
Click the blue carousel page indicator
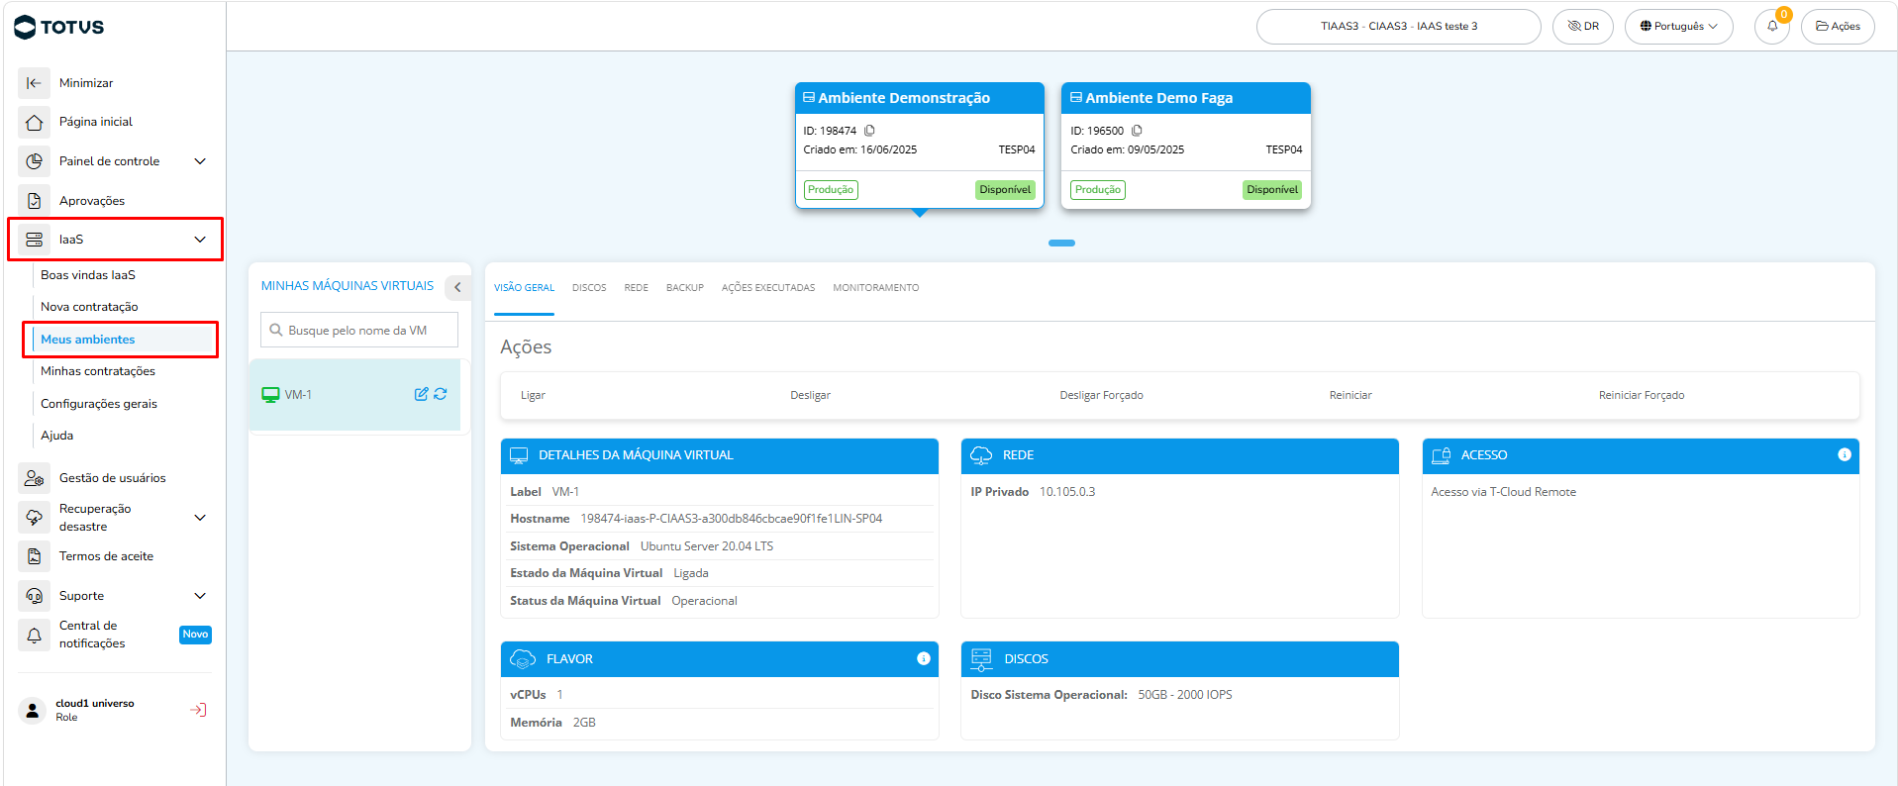(1061, 243)
